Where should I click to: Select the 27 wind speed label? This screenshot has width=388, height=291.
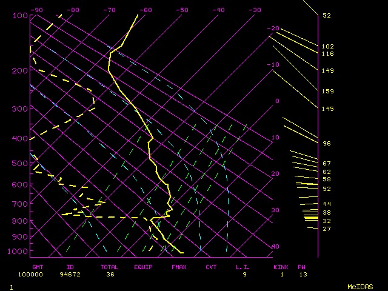click(x=327, y=229)
